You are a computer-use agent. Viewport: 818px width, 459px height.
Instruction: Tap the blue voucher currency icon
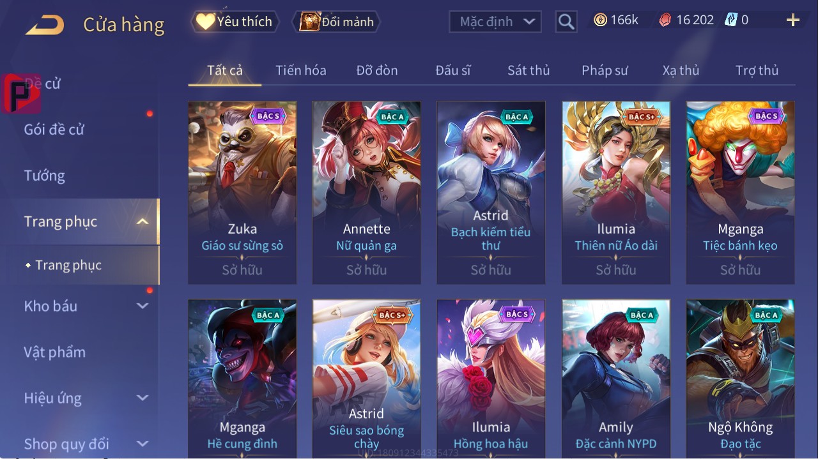tap(731, 20)
